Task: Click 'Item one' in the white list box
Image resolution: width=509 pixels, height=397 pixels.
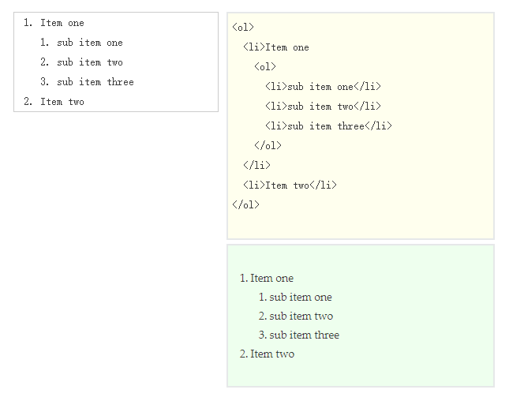Action: pos(62,23)
